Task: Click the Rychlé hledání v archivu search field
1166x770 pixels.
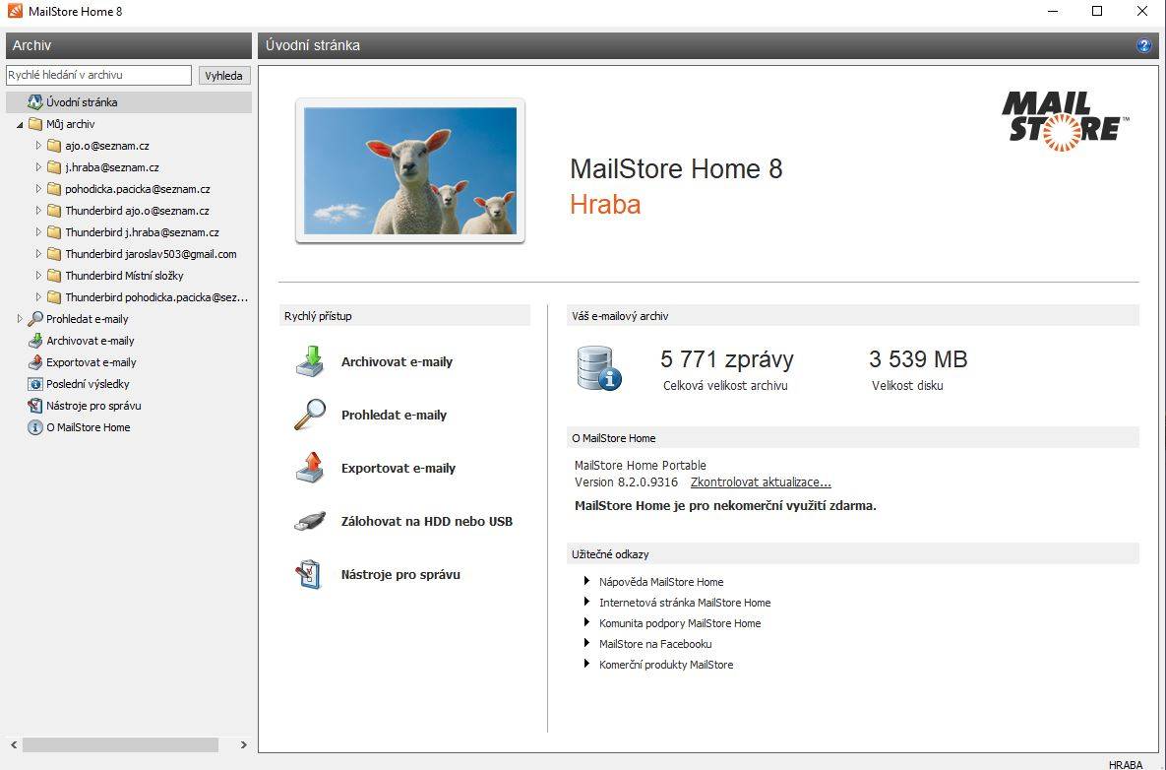Action: 99,75
